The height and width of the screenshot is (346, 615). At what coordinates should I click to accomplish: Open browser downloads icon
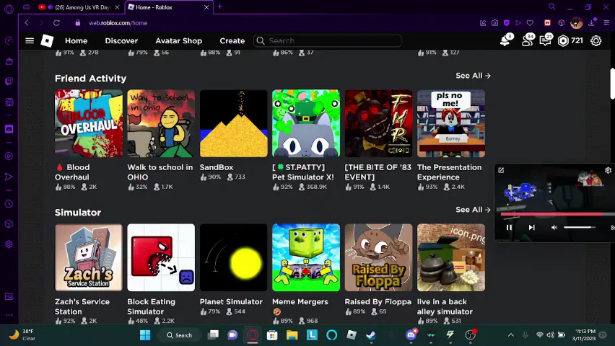tap(591, 23)
